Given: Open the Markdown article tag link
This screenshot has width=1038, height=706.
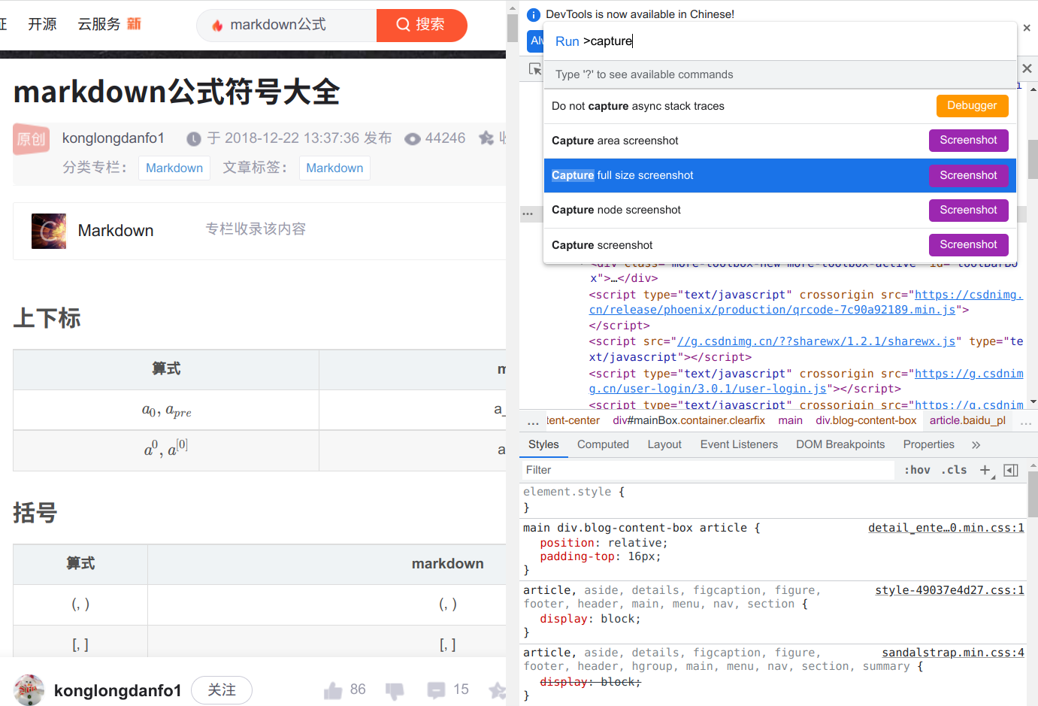Looking at the screenshot, I should tap(334, 168).
